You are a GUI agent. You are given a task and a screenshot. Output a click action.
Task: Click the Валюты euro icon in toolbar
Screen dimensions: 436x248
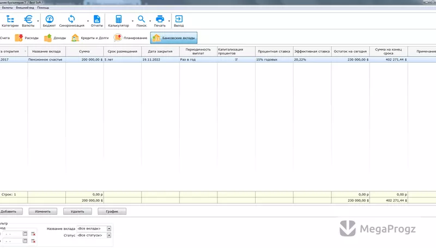[28, 21]
